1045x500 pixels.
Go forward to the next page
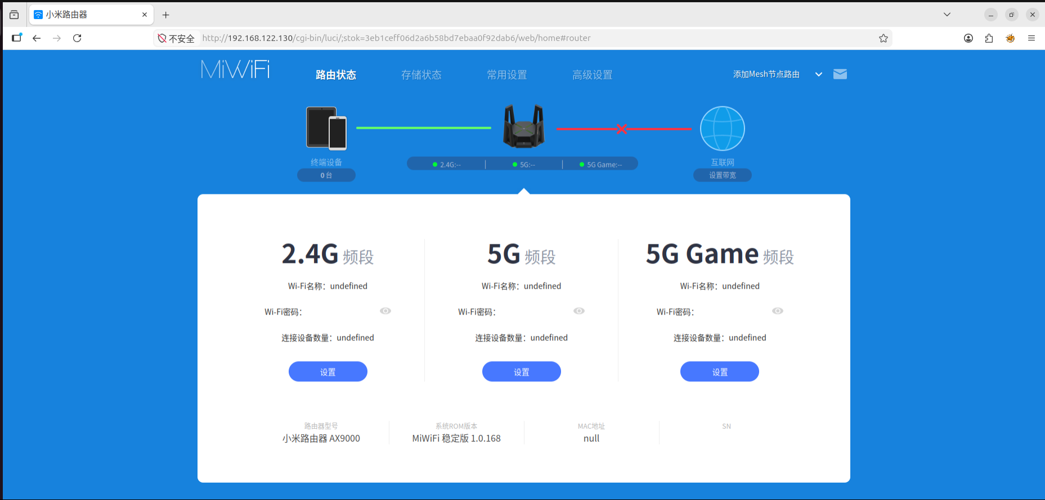coord(57,38)
